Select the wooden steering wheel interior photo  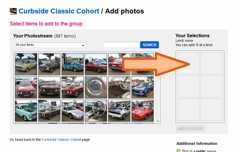(x=119, y=87)
